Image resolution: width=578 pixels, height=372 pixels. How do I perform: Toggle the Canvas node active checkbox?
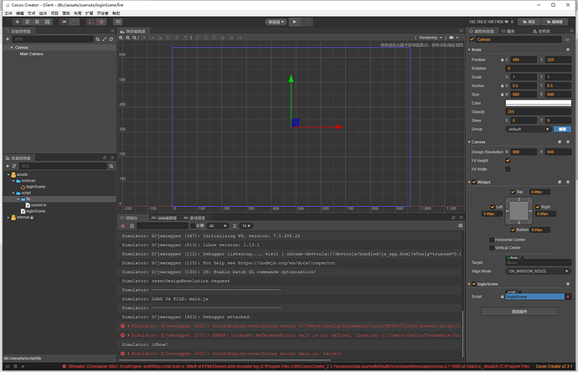472,39
